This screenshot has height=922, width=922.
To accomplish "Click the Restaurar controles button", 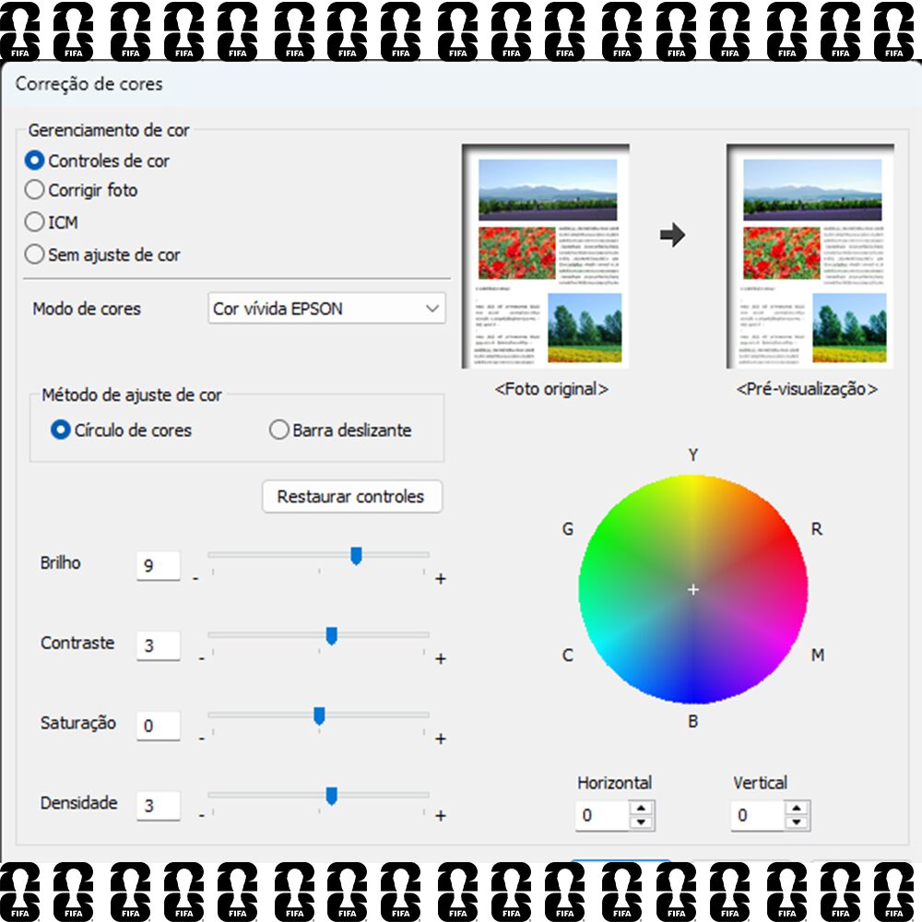I will coord(351,496).
